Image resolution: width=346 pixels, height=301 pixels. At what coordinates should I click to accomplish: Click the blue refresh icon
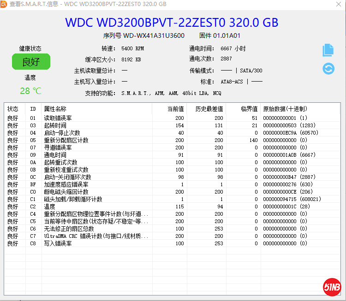[328, 69]
